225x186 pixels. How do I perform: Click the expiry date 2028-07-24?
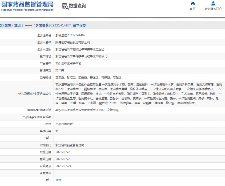63,166
